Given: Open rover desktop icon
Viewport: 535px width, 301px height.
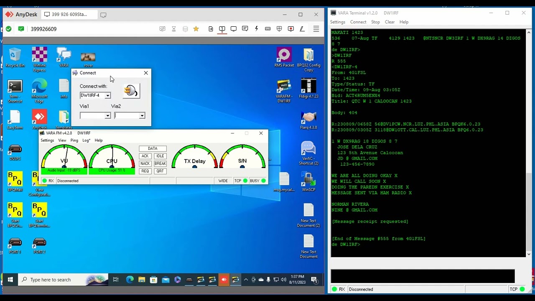Looking at the screenshot, I should point(88,59).
